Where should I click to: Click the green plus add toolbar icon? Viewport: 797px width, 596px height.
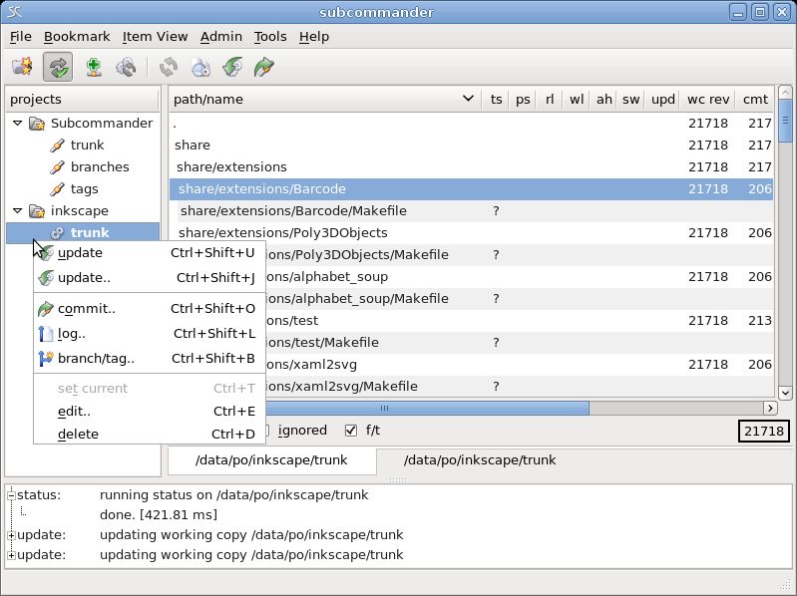94,67
